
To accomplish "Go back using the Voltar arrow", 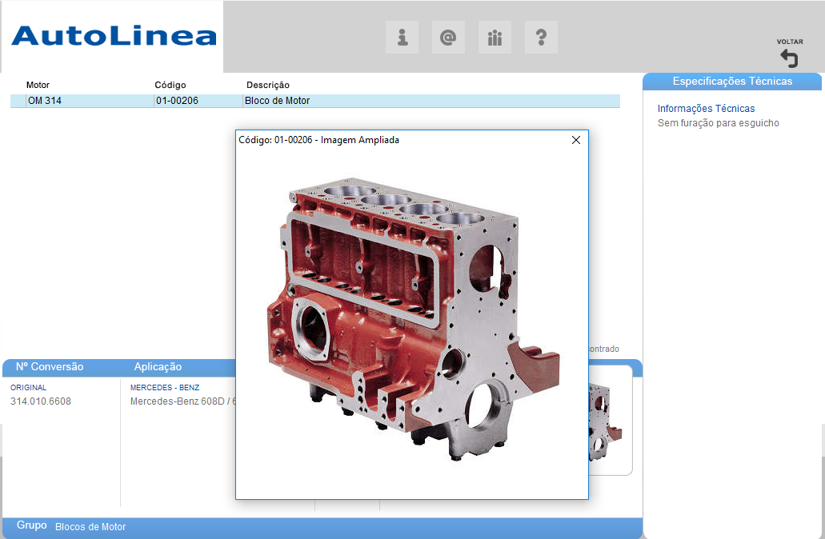I will coord(789,58).
